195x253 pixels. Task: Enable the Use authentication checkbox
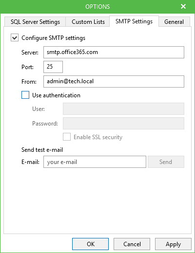click(25, 95)
